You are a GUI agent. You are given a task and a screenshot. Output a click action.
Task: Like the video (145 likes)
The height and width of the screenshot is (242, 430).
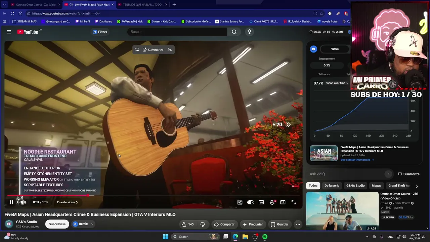tap(188, 224)
